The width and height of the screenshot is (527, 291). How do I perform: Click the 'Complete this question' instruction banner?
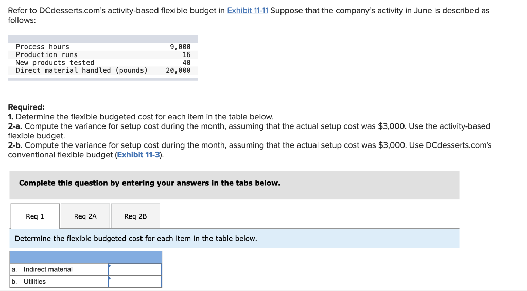point(149,183)
